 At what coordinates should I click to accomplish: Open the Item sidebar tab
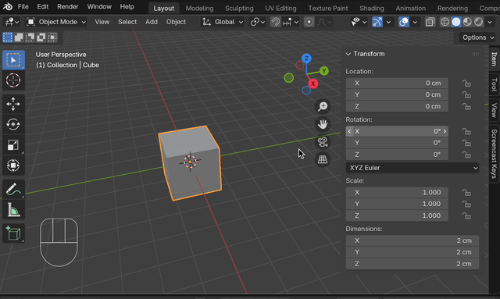click(x=495, y=59)
